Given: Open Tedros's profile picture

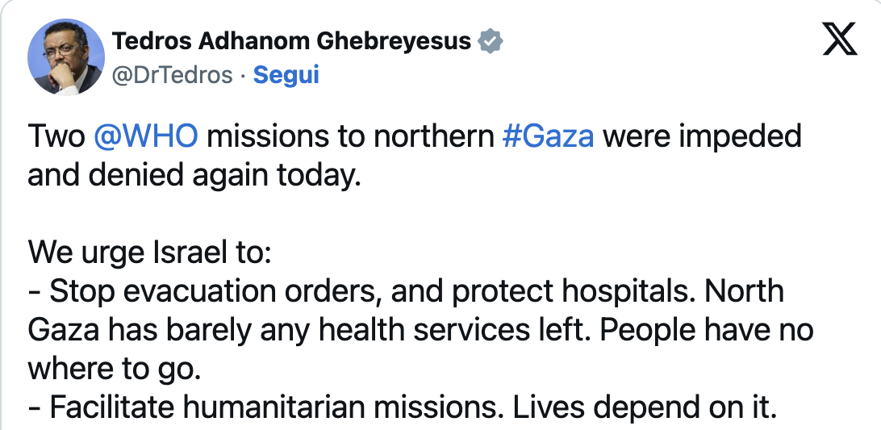Looking at the screenshot, I should pyautogui.click(x=66, y=56).
